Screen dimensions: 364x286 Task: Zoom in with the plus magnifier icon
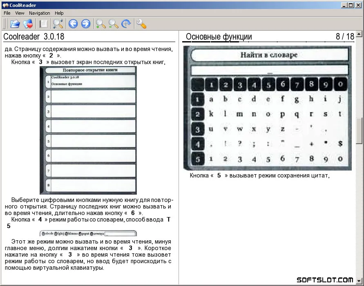click(101, 24)
